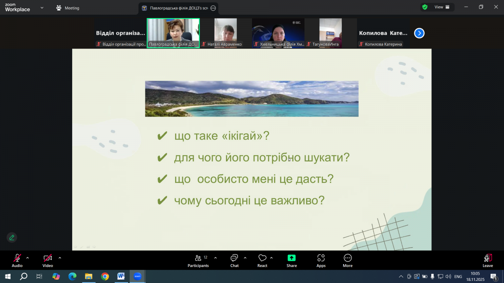The height and width of the screenshot is (283, 504).
Task: Expand video settings chevron
Action: (x=60, y=258)
